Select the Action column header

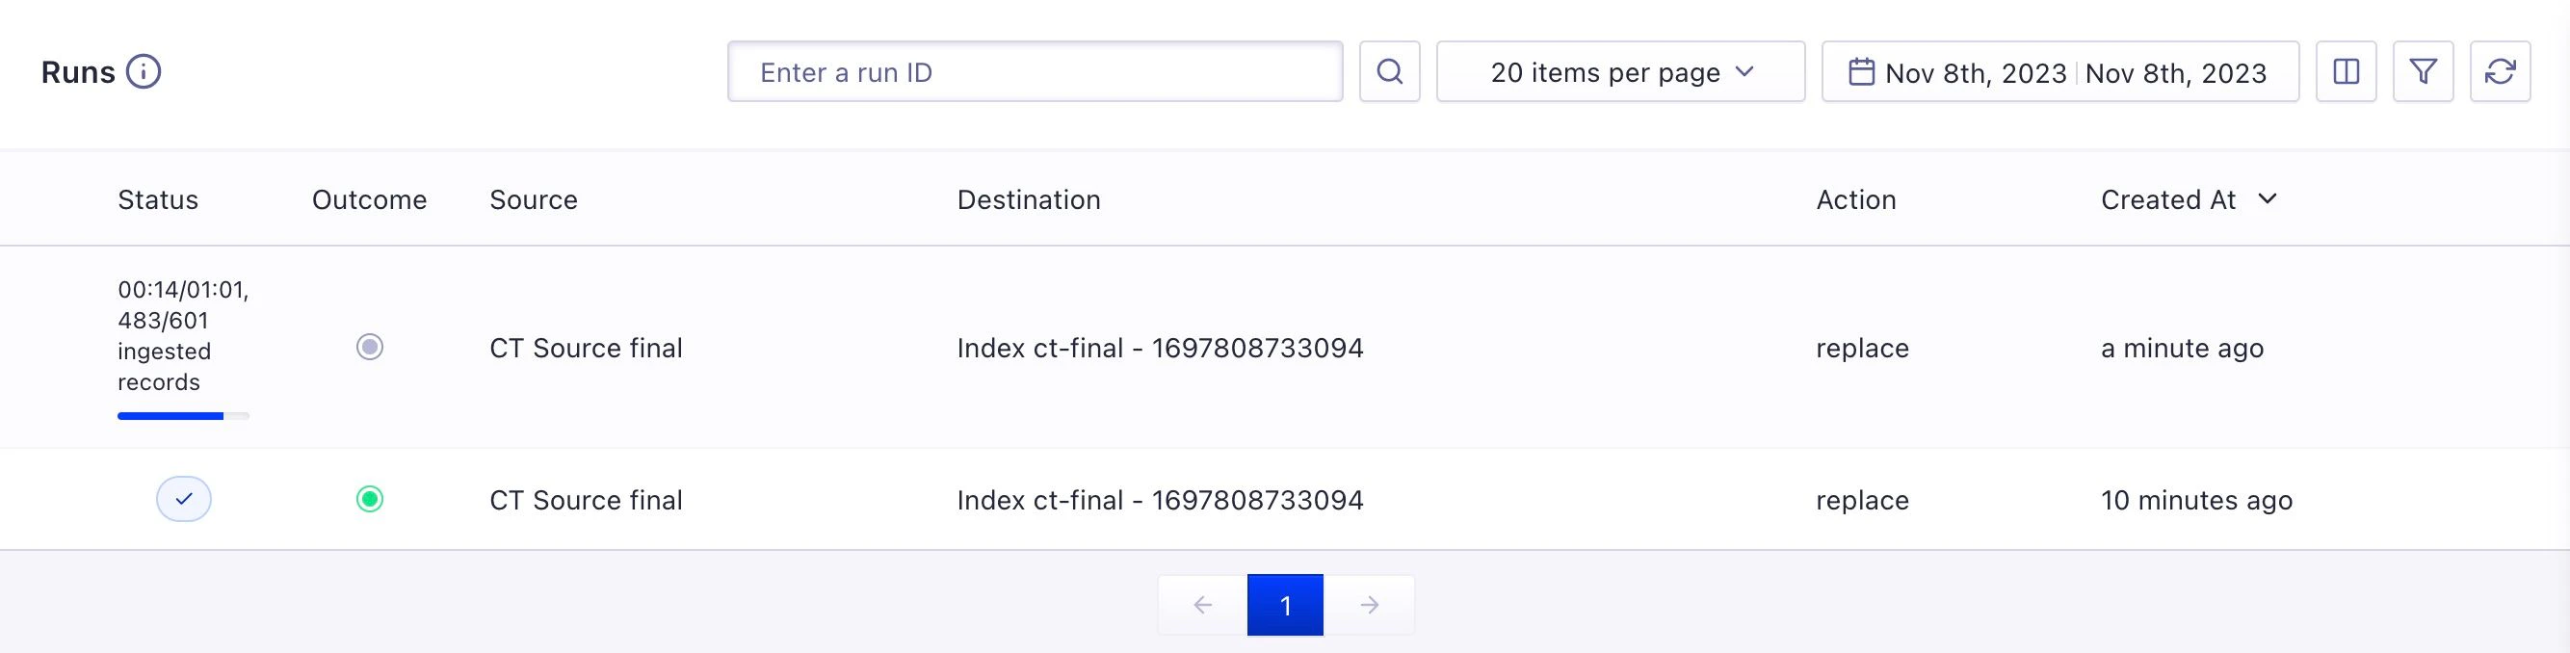pyautogui.click(x=1855, y=198)
